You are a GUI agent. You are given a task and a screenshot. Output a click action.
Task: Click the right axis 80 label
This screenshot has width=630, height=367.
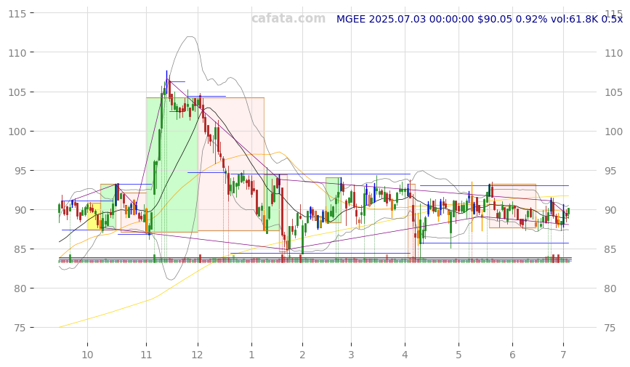[x=610, y=289]
